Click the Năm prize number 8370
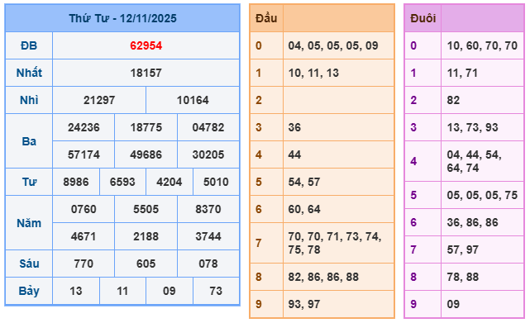Viewport: 530px width, 323px height. point(208,209)
